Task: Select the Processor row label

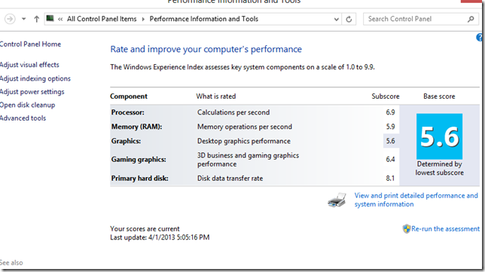Action: click(x=128, y=112)
